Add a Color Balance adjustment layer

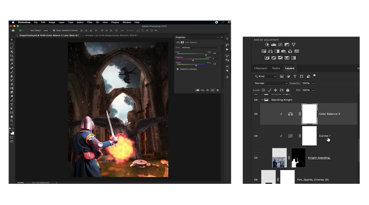click(x=270, y=51)
